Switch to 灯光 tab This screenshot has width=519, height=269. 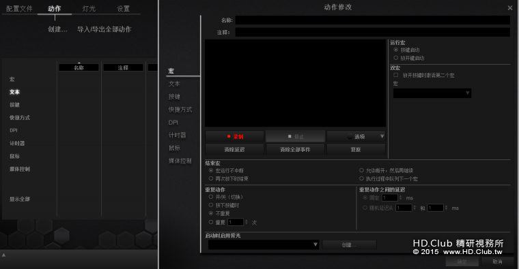(89, 9)
